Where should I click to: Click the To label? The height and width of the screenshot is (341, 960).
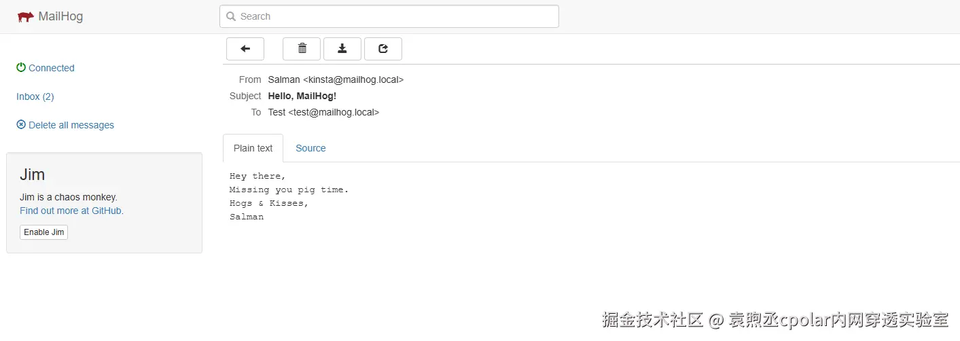[256, 112]
